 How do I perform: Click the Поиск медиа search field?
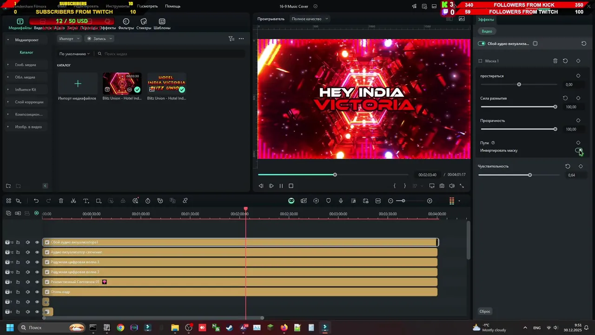pyautogui.click(x=172, y=54)
